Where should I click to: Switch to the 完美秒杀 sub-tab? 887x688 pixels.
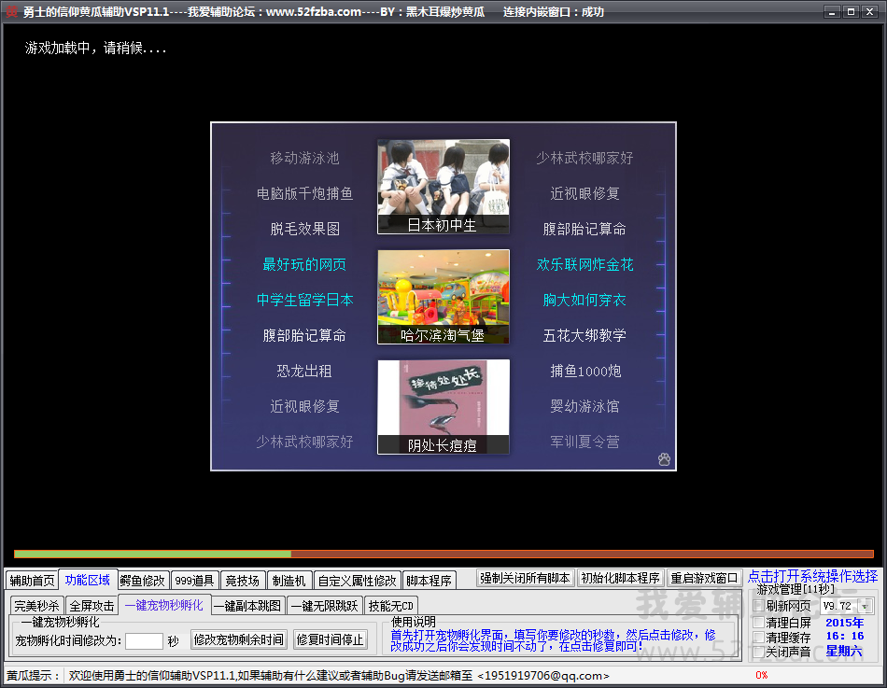point(37,606)
